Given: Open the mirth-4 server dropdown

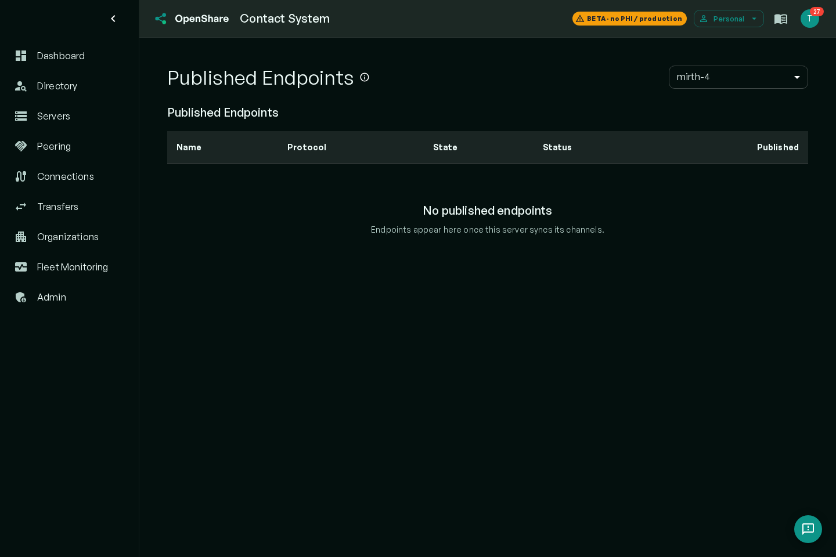Looking at the screenshot, I should coord(738,77).
